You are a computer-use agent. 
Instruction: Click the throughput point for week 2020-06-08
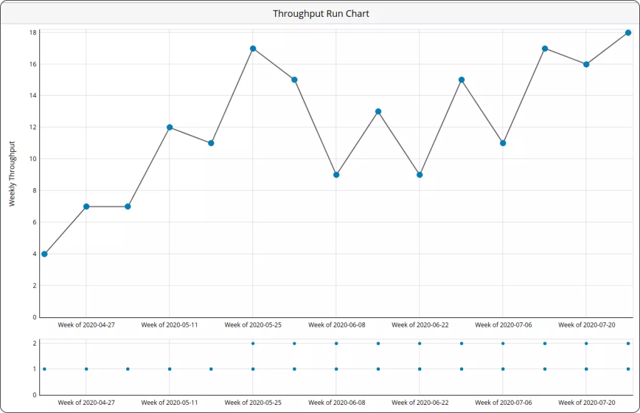point(336,175)
